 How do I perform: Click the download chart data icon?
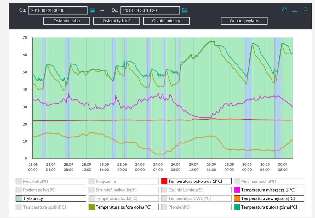(295, 9)
